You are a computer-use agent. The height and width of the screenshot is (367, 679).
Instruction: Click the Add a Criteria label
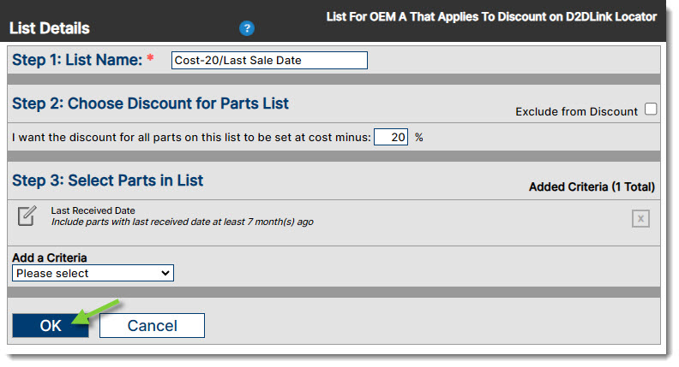coord(50,257)
